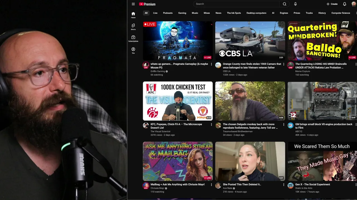Image resolution: width=357 pixels, height=200 pixels.
Task: Select The Ink Spots filter chip
Action: pos(234,13)
